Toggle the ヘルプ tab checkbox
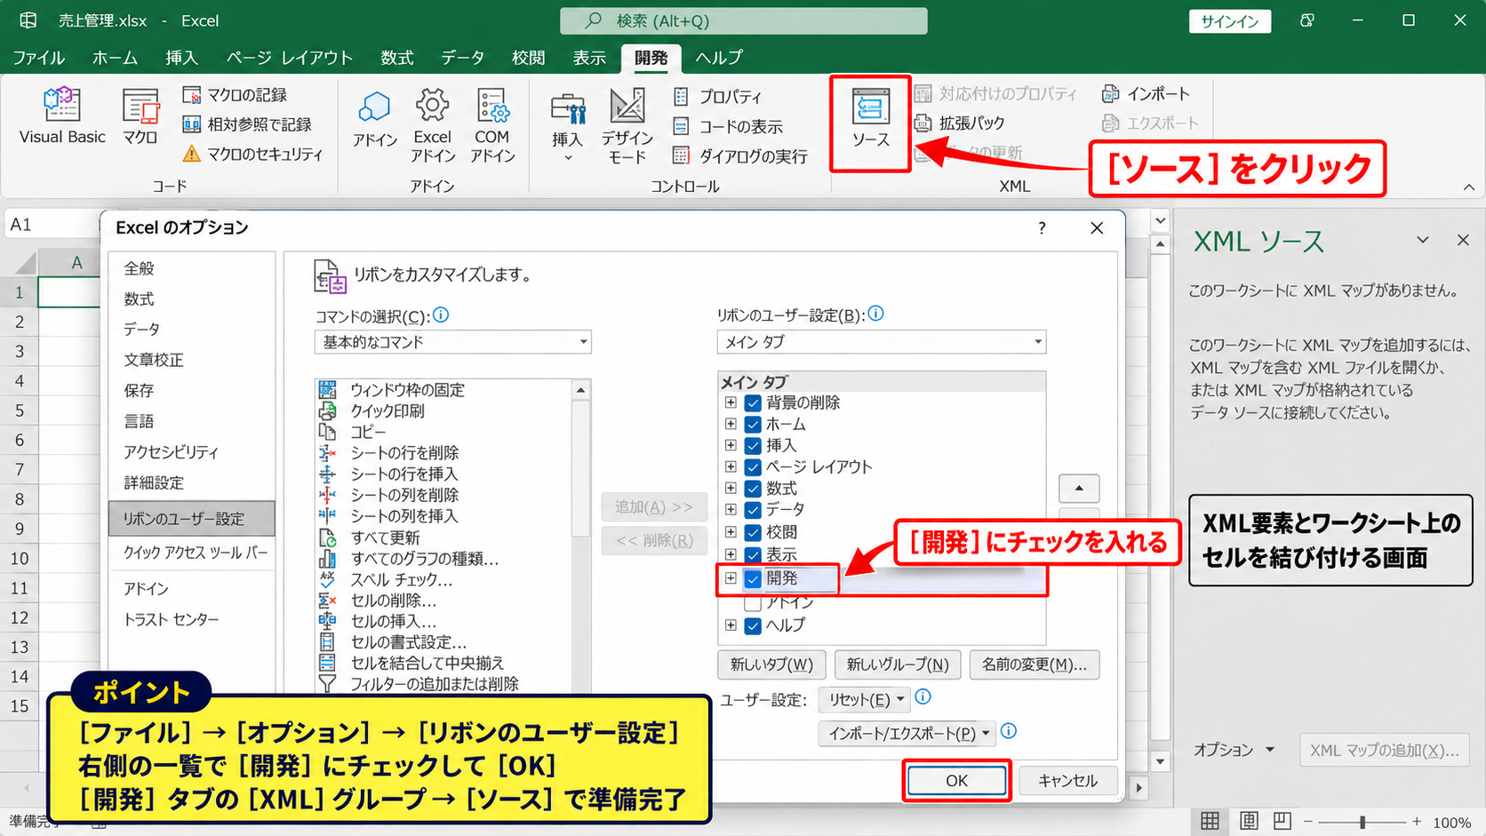The image size is (1486, 836). coord(753,625)
